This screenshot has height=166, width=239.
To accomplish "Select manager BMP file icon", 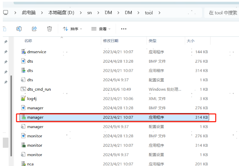I will click(x=23, y=108).
